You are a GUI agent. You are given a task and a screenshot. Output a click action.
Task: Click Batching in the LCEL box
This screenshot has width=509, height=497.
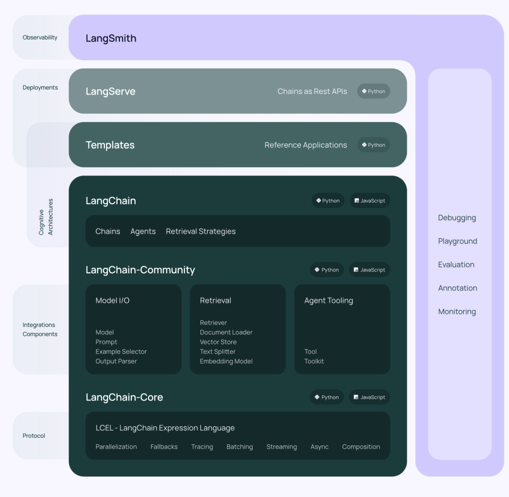click(x=240, y=447)
